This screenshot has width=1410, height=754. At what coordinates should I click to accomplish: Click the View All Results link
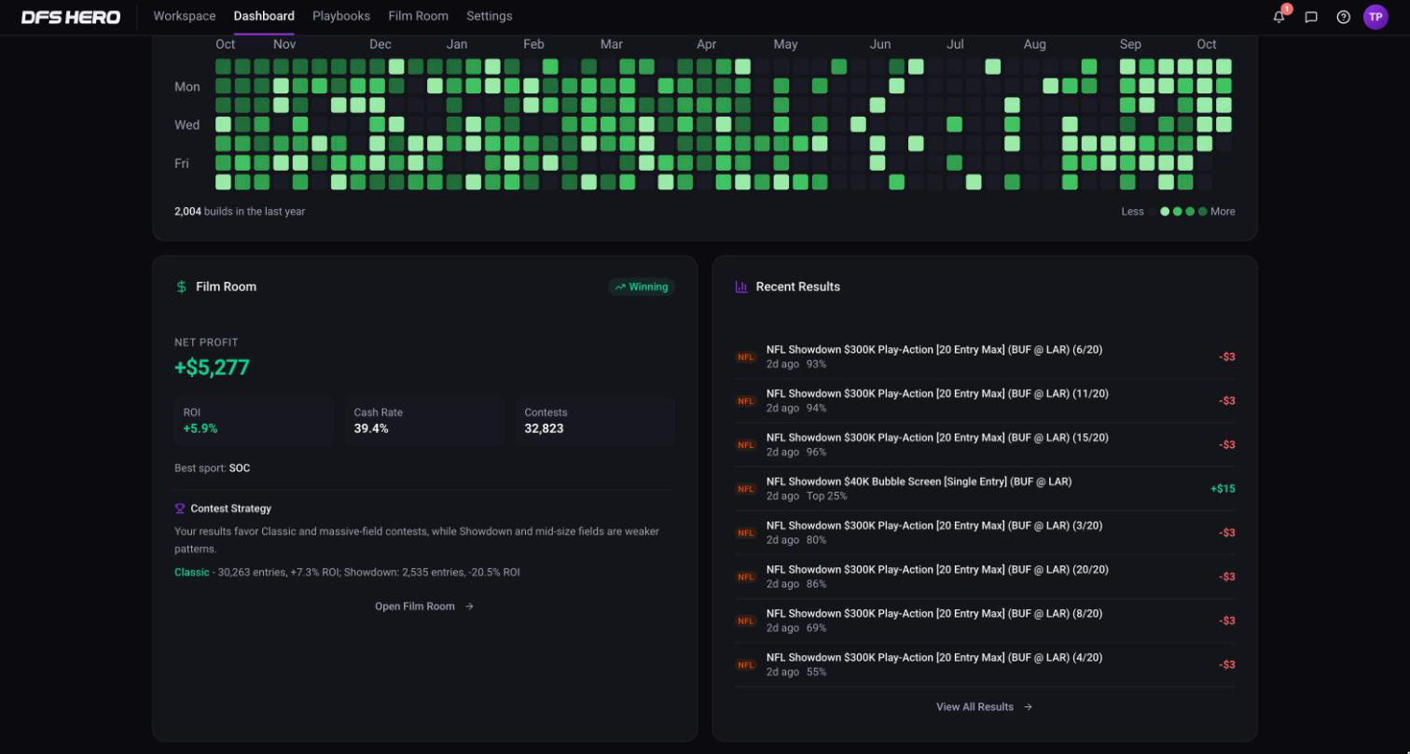click(984, 707)
